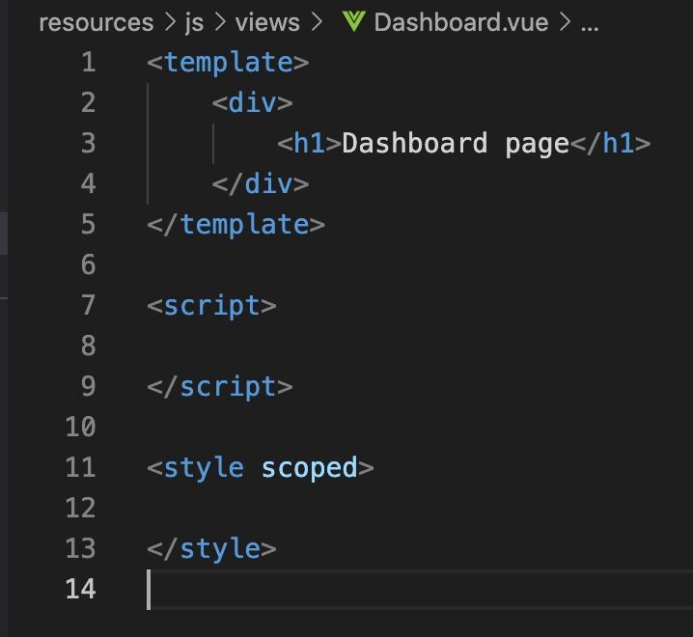
Task: Click the closing </h1> tag
Action: pos(610,144)
